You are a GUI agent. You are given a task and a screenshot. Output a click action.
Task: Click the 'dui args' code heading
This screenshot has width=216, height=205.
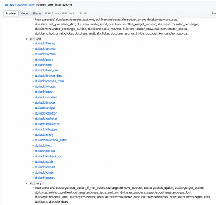36,183
